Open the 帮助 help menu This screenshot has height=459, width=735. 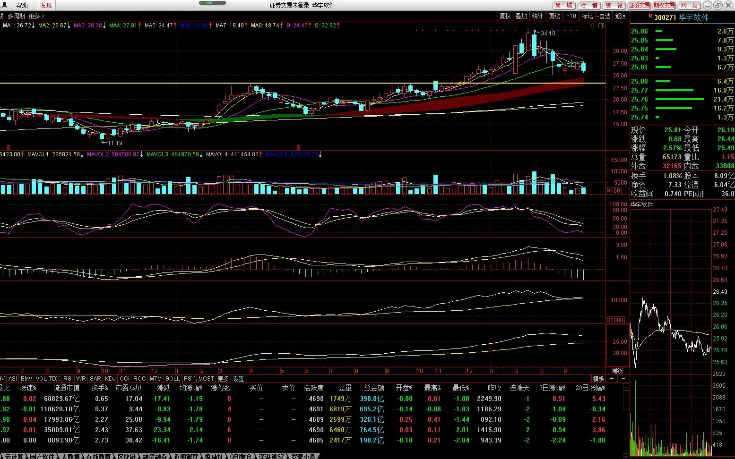[x=22, y=5]
